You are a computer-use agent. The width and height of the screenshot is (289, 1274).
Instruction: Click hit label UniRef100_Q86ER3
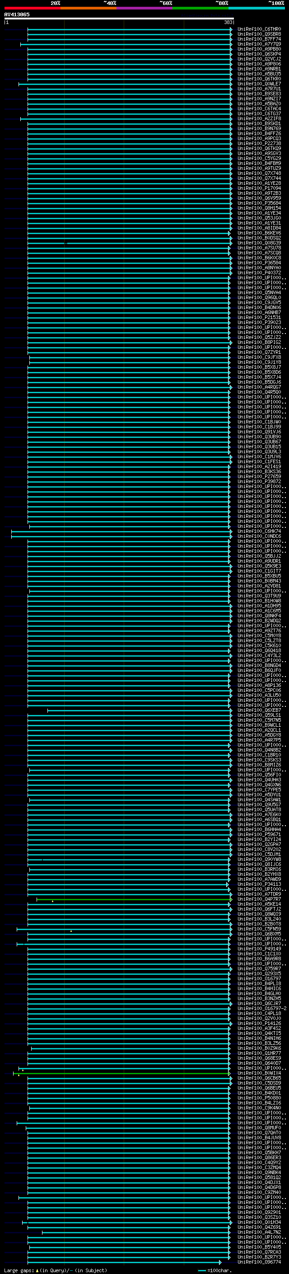tap(259, 1157)
